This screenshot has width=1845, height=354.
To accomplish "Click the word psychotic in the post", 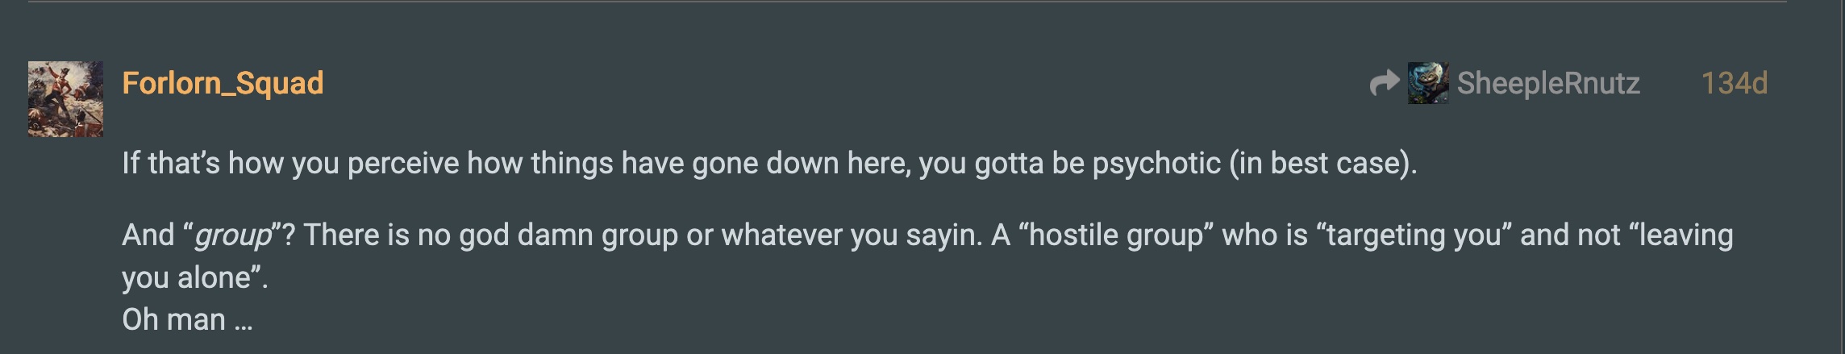I will [x=1156, y=164].
